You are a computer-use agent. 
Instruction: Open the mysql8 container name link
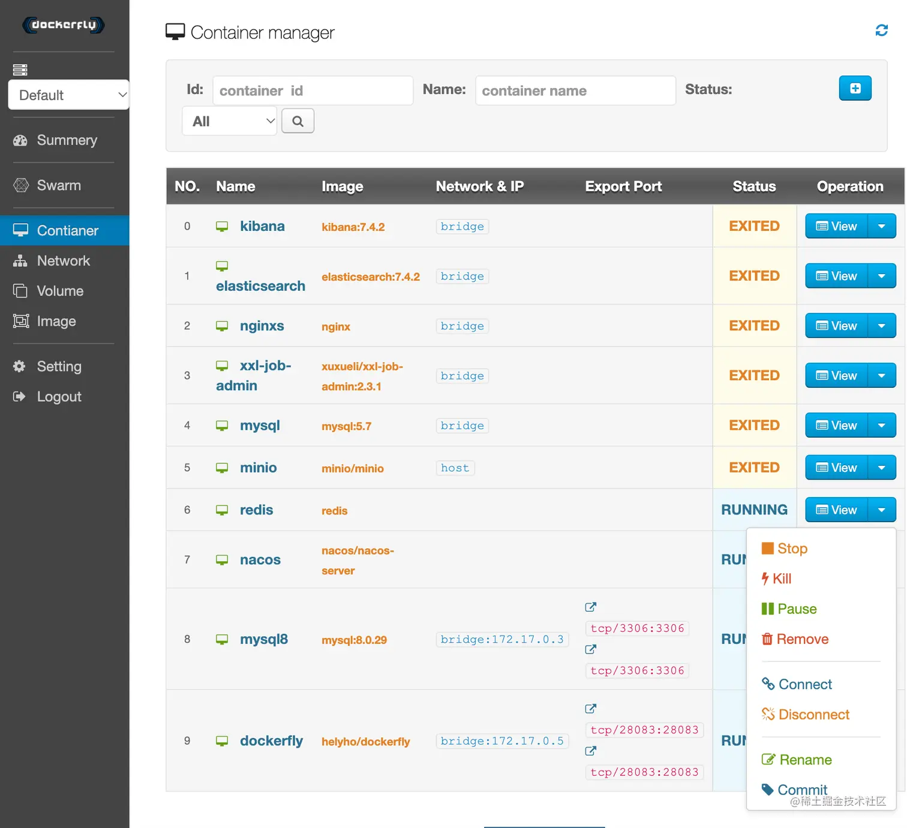(264, 639)
